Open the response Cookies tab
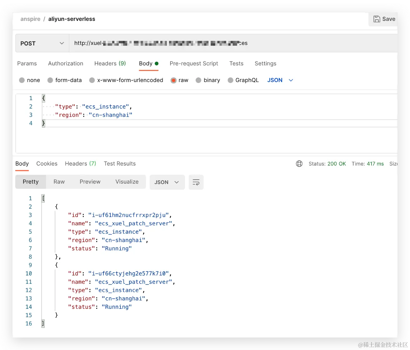This screenshot has width=410, height=350. click(47, 163)
